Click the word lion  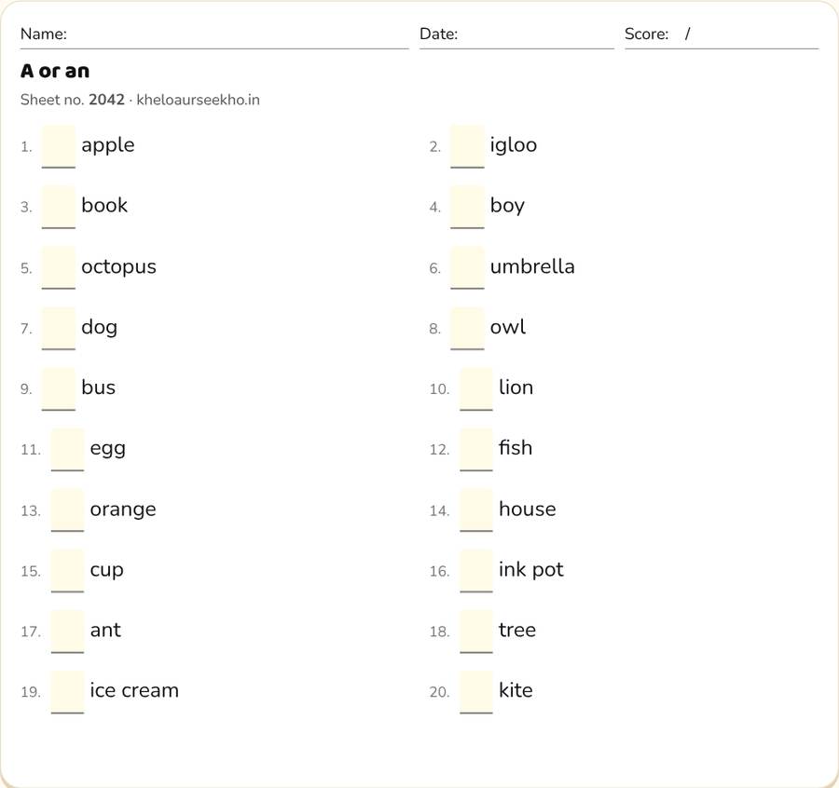pos(516,387)
